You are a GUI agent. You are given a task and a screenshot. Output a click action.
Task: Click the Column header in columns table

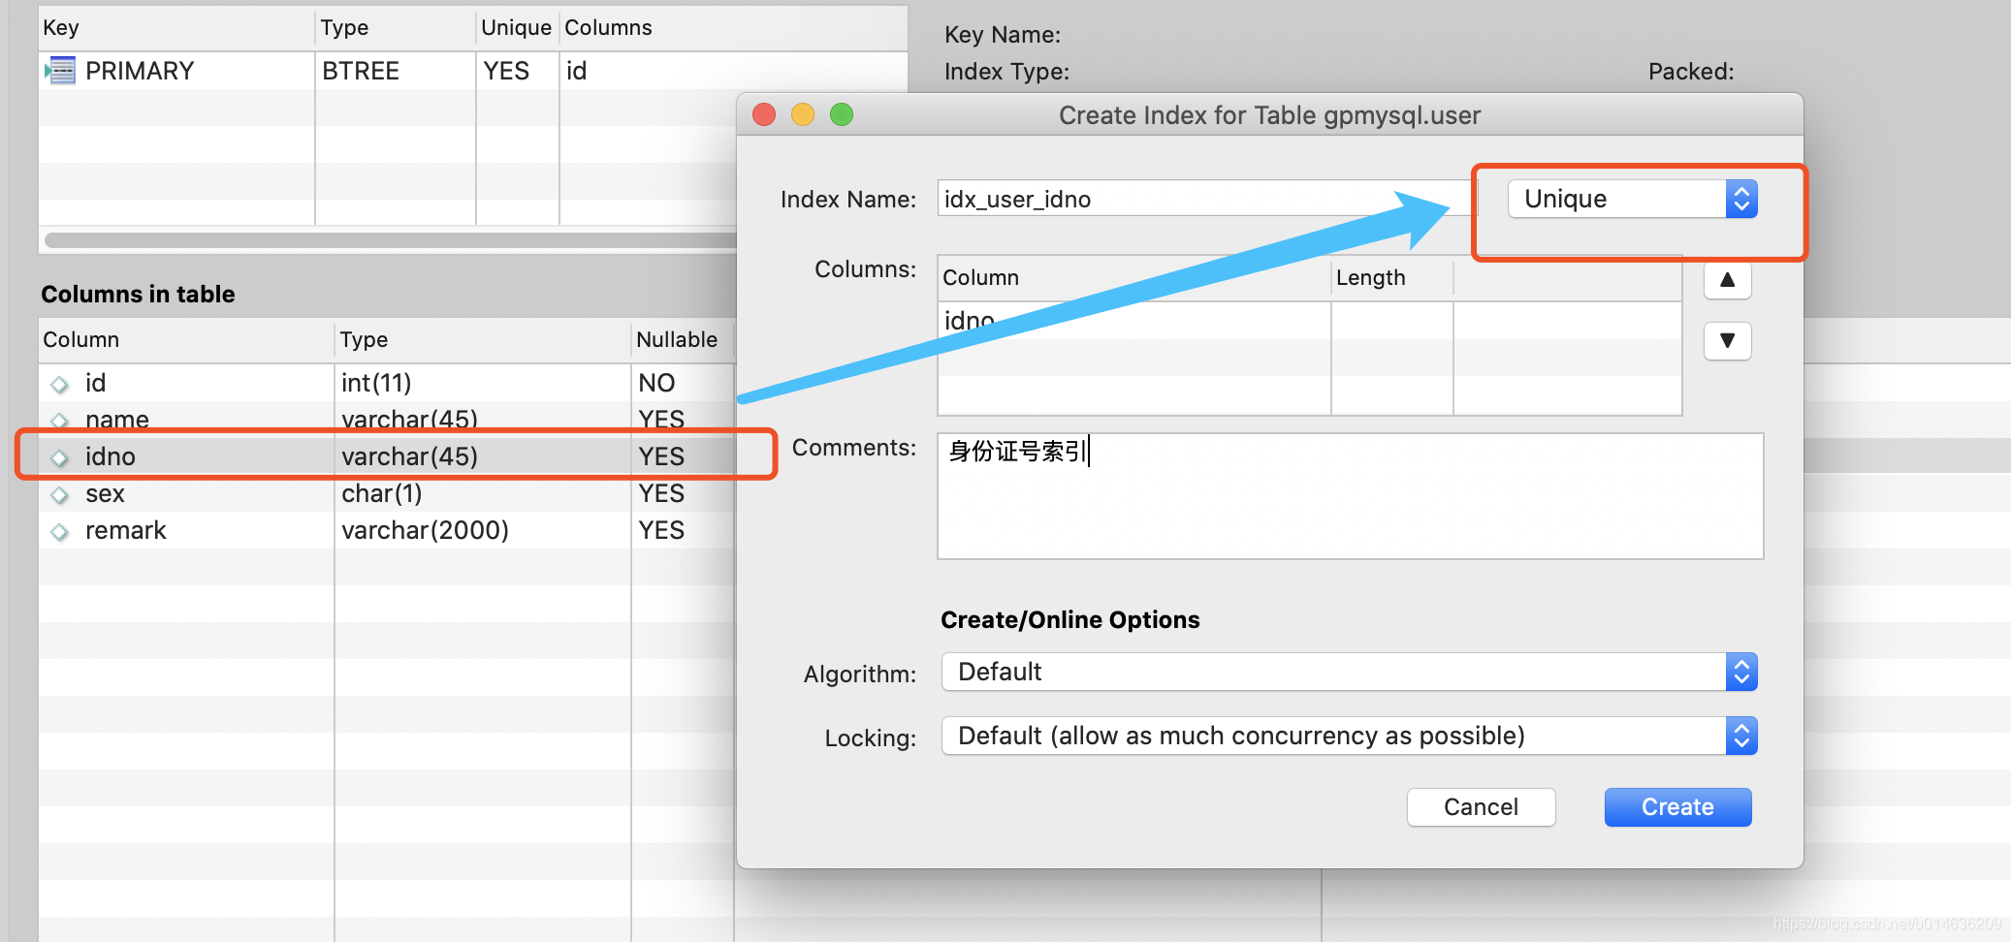tap(186, 340)
